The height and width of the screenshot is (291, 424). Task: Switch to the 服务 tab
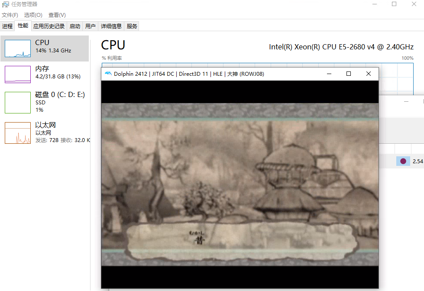click(x=132, y=26)
